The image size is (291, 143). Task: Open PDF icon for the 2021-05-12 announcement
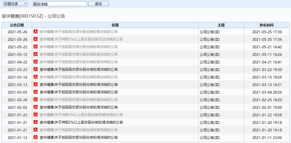coord(35,54)
